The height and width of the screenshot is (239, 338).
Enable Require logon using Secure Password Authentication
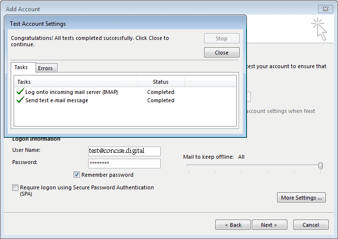[x=16, y=187]
